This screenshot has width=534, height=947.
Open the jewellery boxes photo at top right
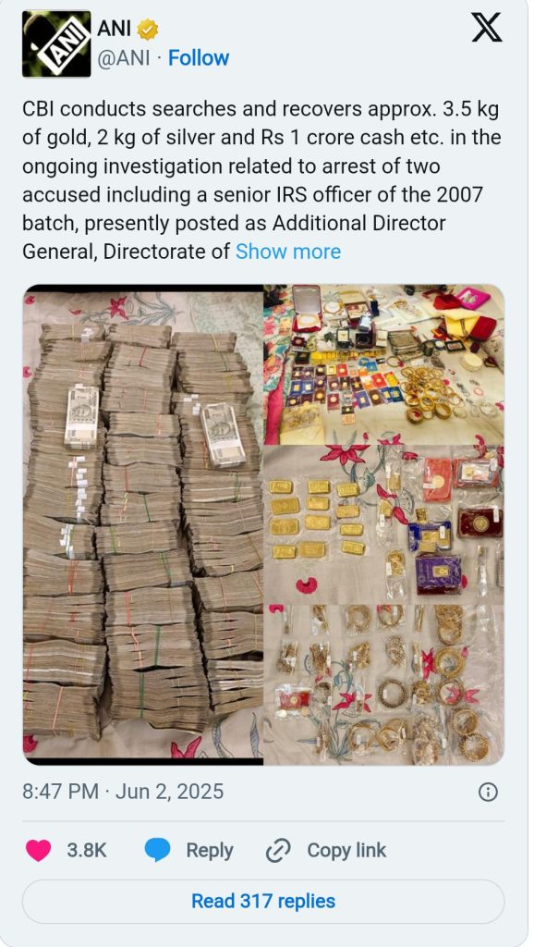pyautogui.click(x=383, y=364)
